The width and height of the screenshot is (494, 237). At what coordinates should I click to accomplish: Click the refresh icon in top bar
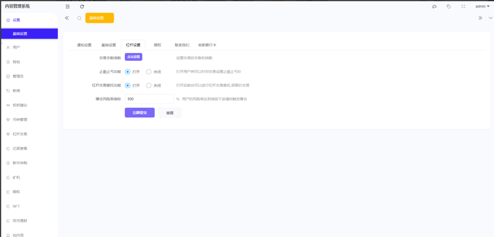point(82,7)
